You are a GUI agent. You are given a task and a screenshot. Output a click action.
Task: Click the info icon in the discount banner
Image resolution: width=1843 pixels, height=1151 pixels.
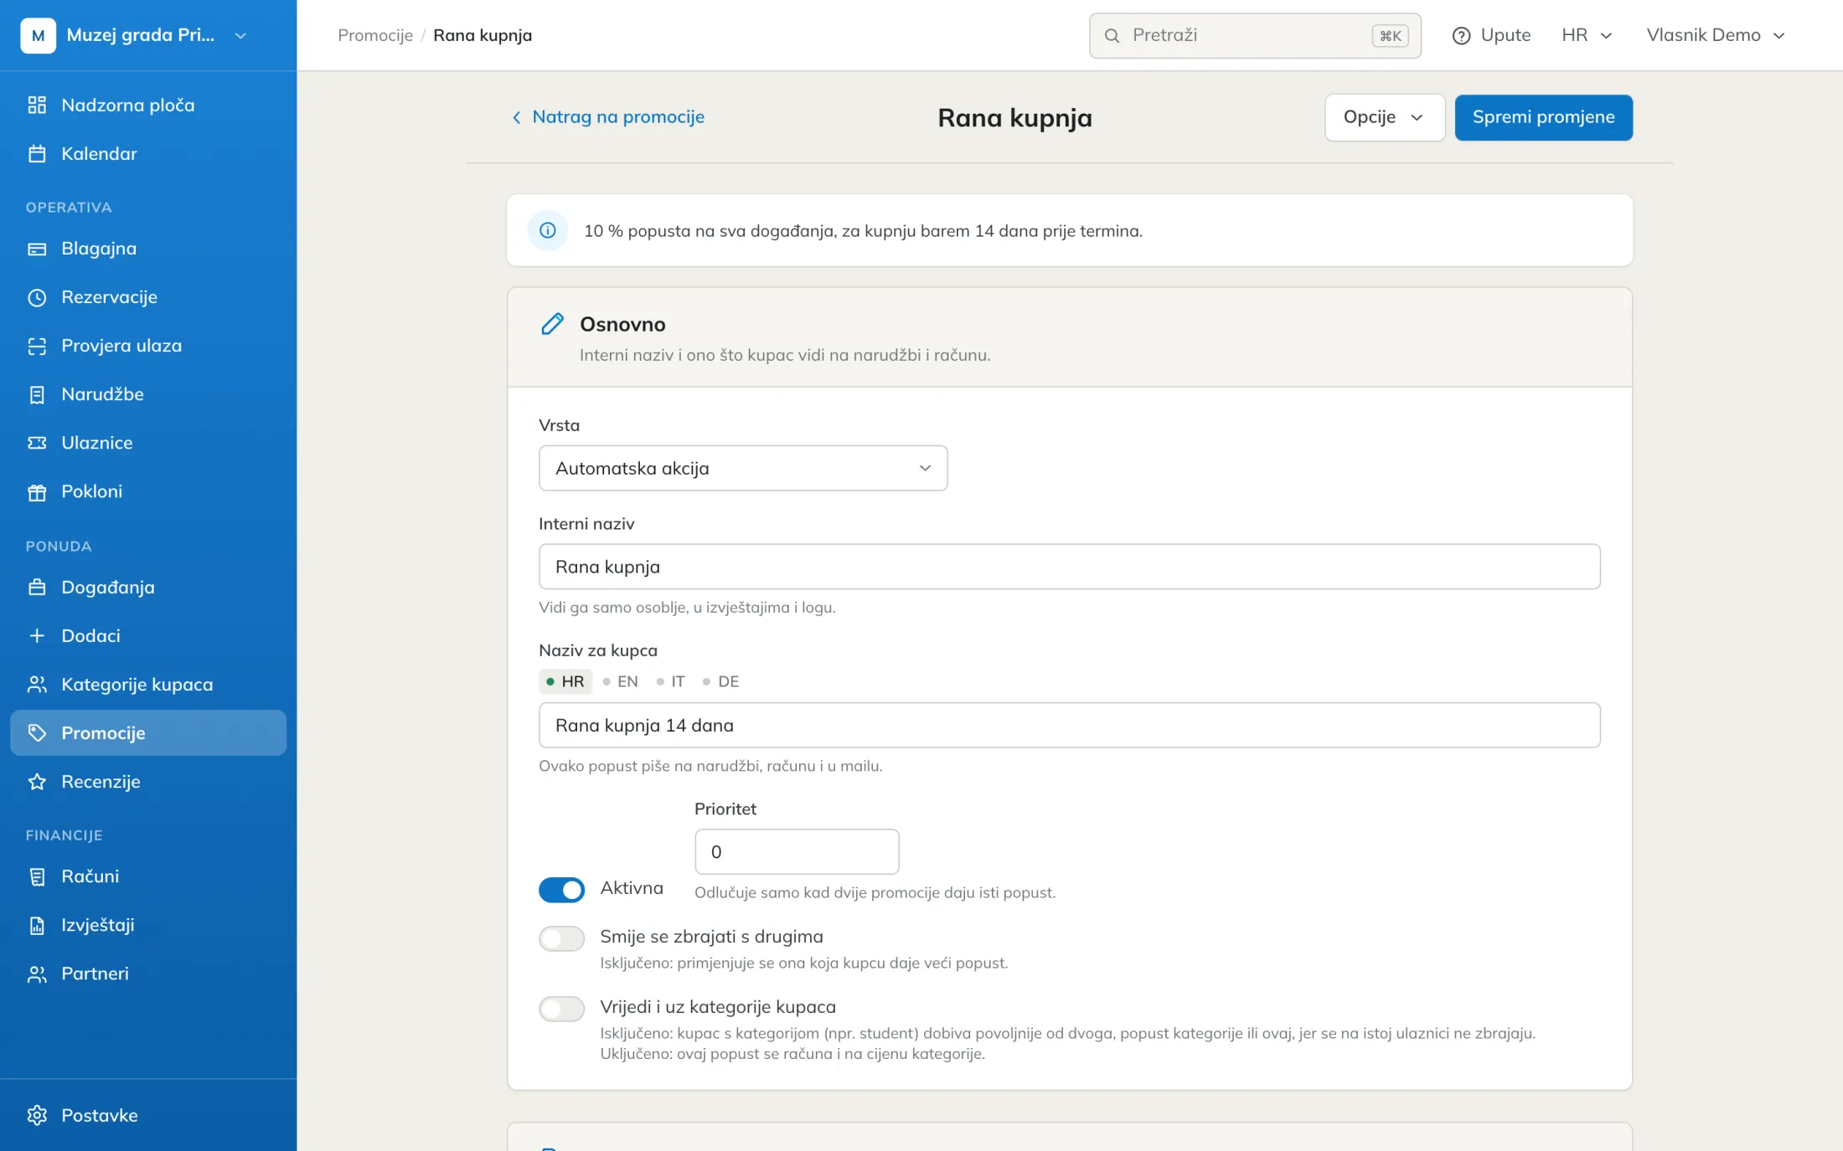tap(548, 230)
